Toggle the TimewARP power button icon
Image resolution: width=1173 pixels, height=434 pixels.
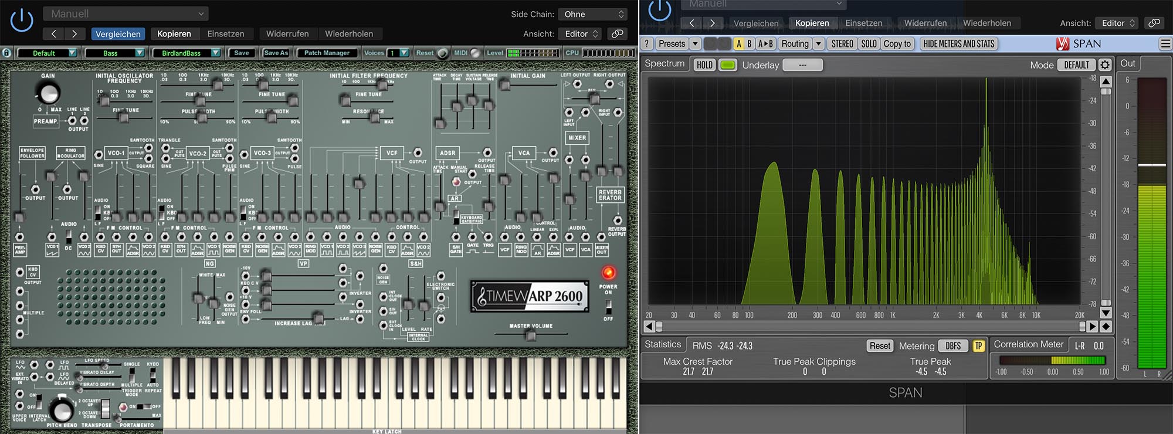click(x=22, y=21)
